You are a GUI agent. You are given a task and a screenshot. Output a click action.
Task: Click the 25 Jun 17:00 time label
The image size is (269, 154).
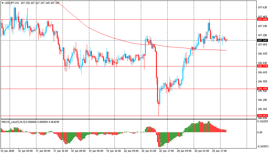[x=219, y=151]
